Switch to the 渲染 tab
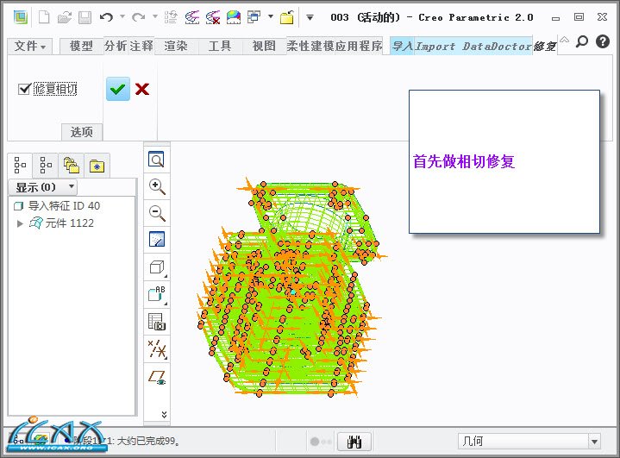 point(176,47)
